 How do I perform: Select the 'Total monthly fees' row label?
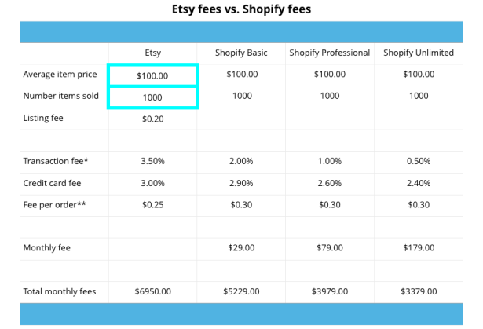pos(60,291)
